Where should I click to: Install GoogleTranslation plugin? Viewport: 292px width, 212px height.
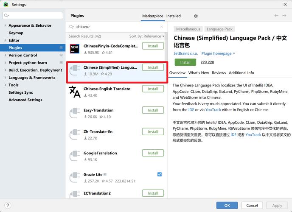153,153
